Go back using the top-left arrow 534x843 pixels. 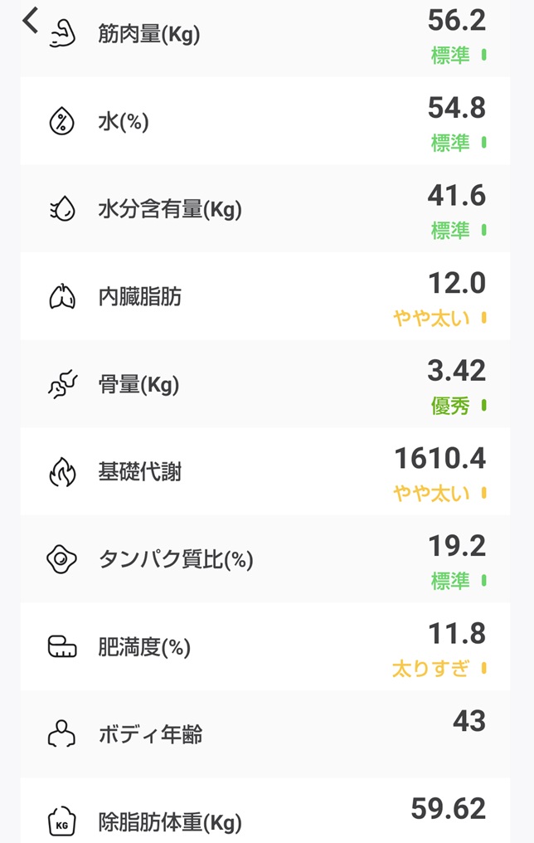tap(30, 21)
